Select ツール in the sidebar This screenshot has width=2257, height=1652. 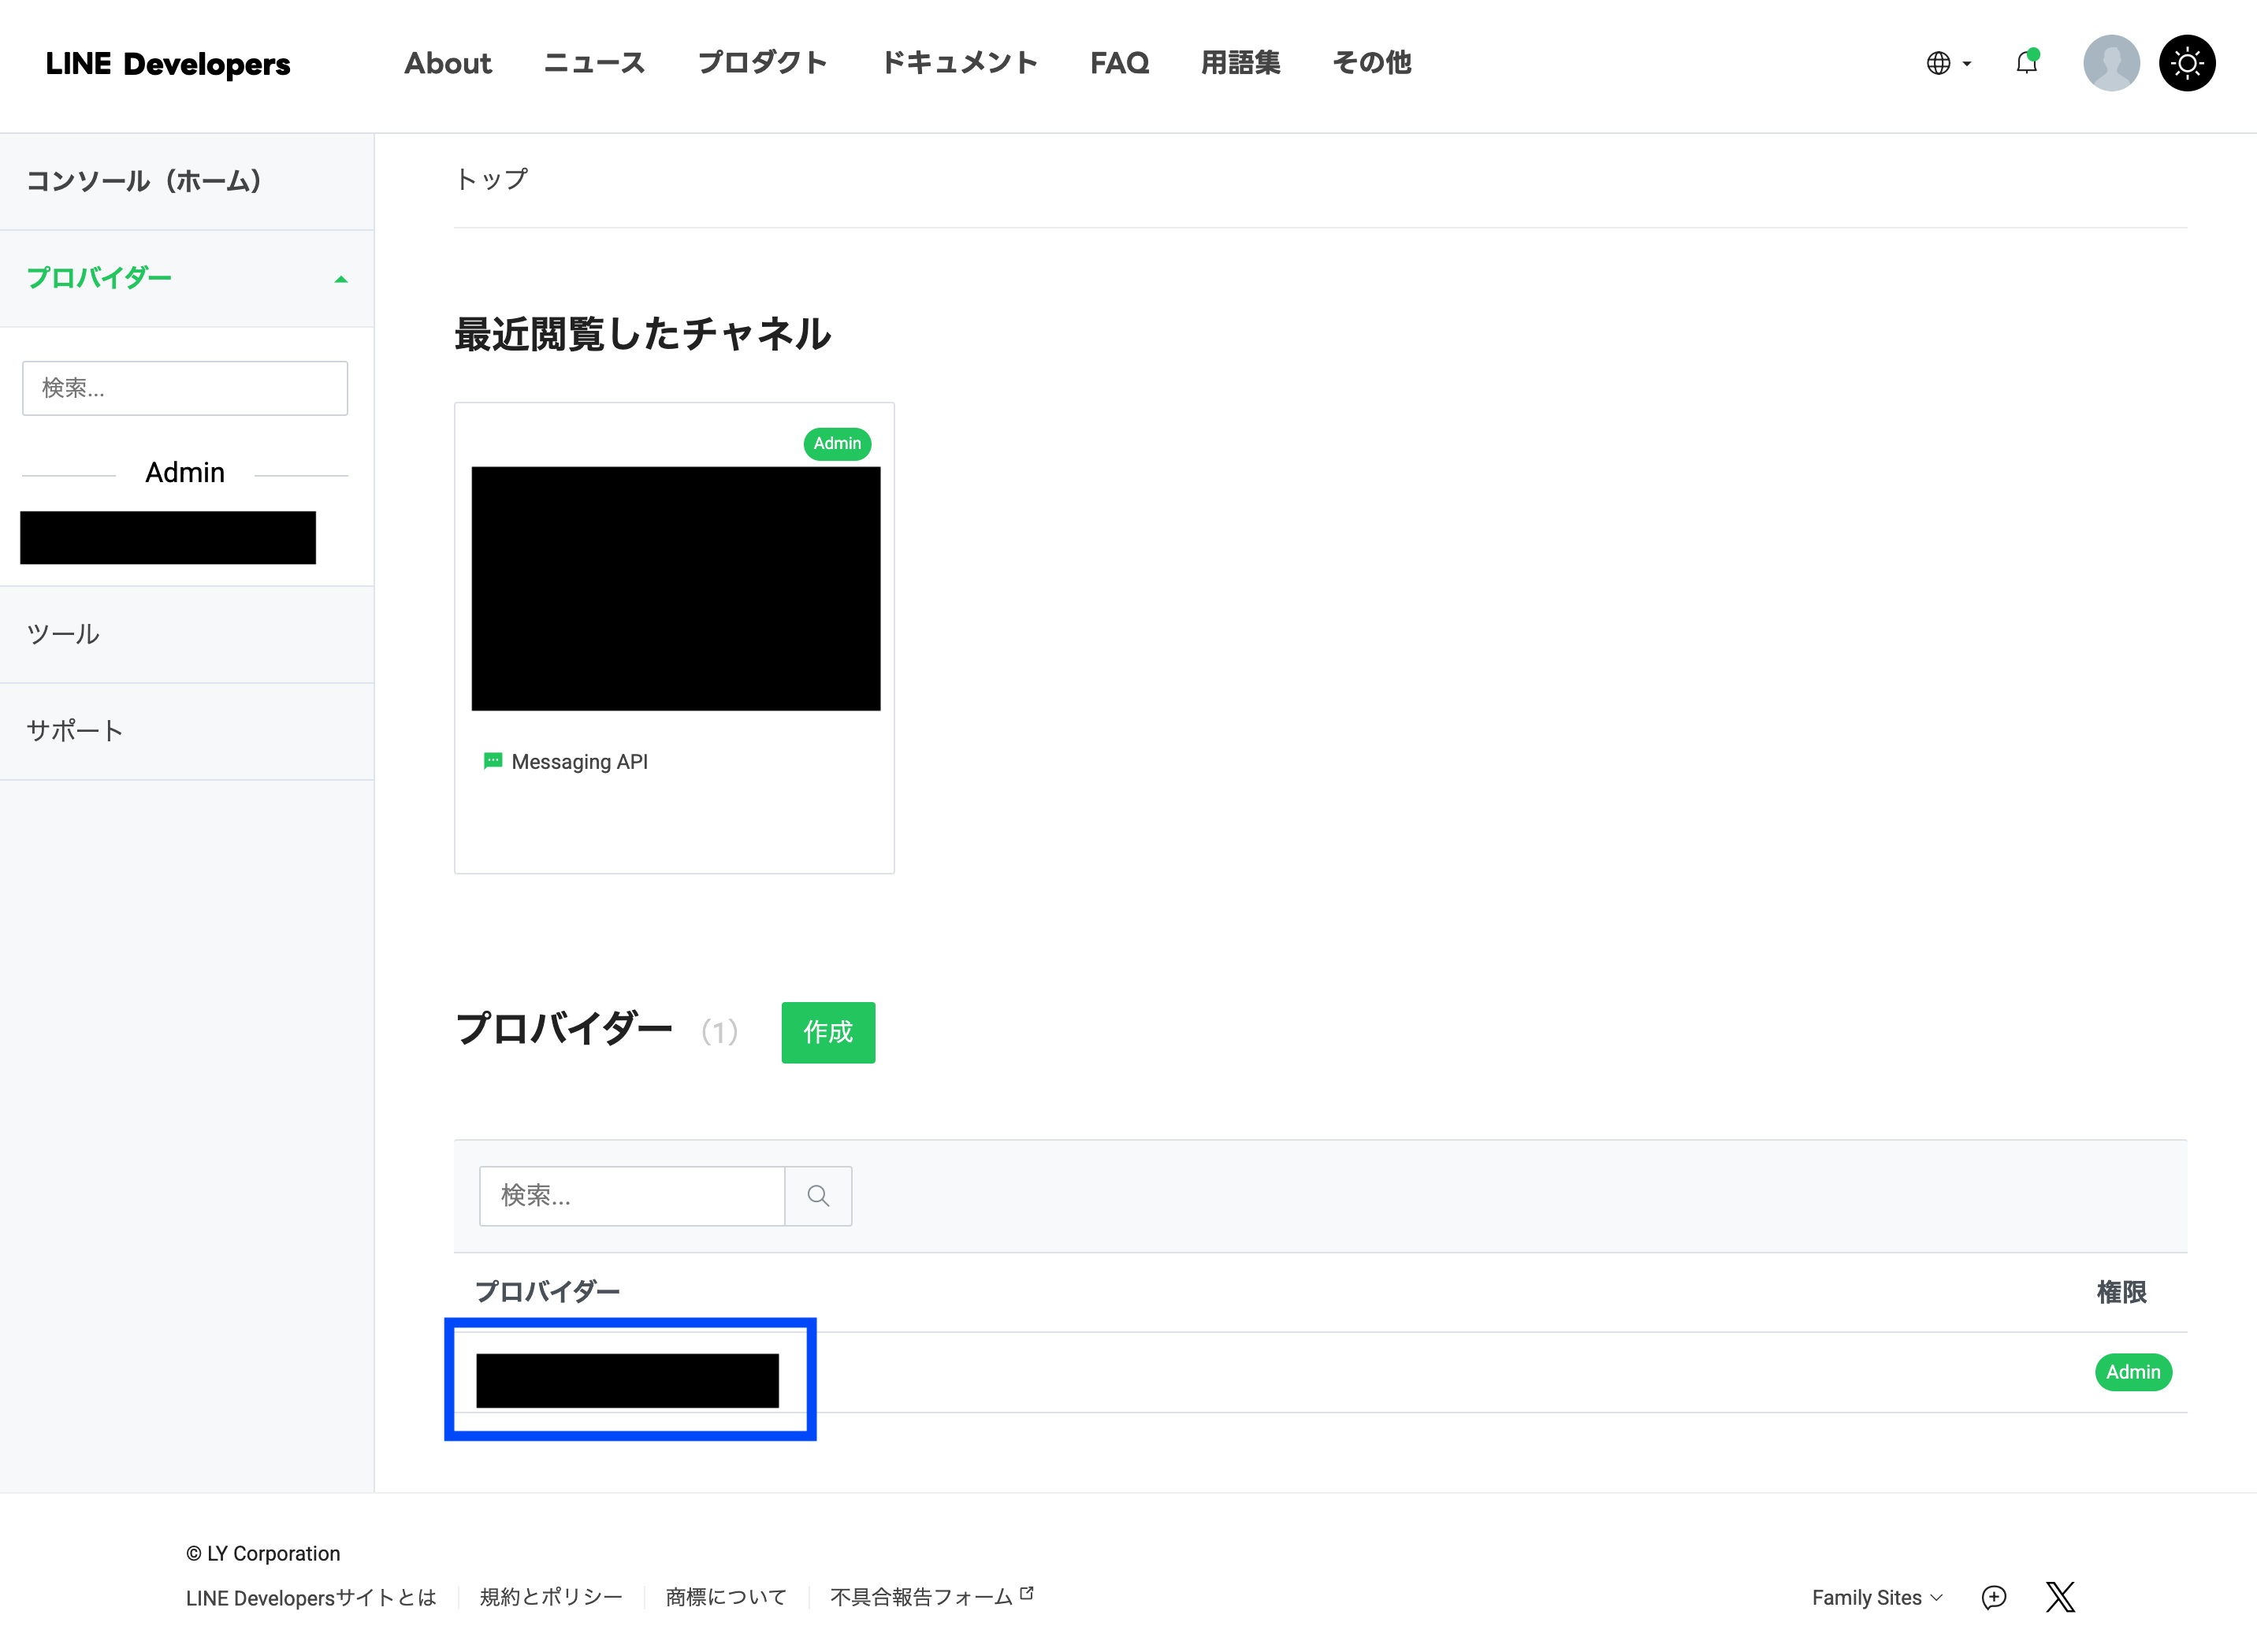tap(63, 634)
